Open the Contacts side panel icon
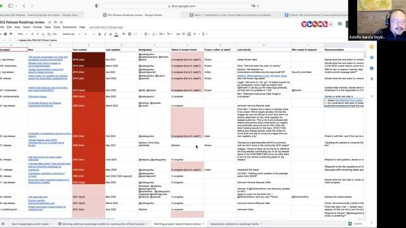Viewport: 406px width, 228px height. tap(372, 68)
